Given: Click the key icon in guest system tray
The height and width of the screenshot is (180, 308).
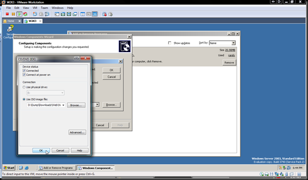Looking at the screenshot, I should [x=280, y=168].
